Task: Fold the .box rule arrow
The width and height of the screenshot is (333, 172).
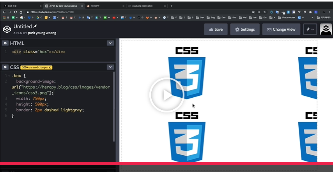Action: click(x=9, y=75)
